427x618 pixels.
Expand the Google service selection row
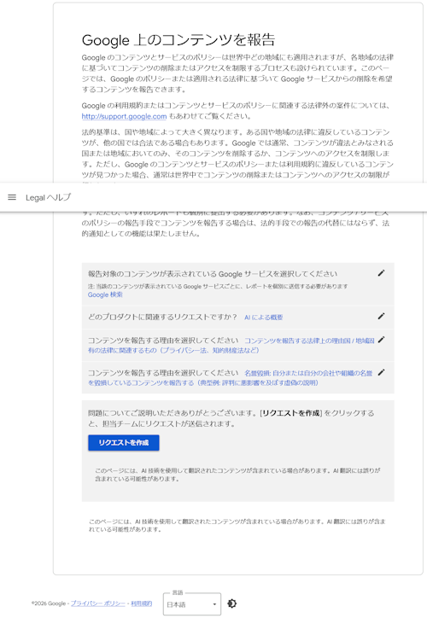click(237, 284)
